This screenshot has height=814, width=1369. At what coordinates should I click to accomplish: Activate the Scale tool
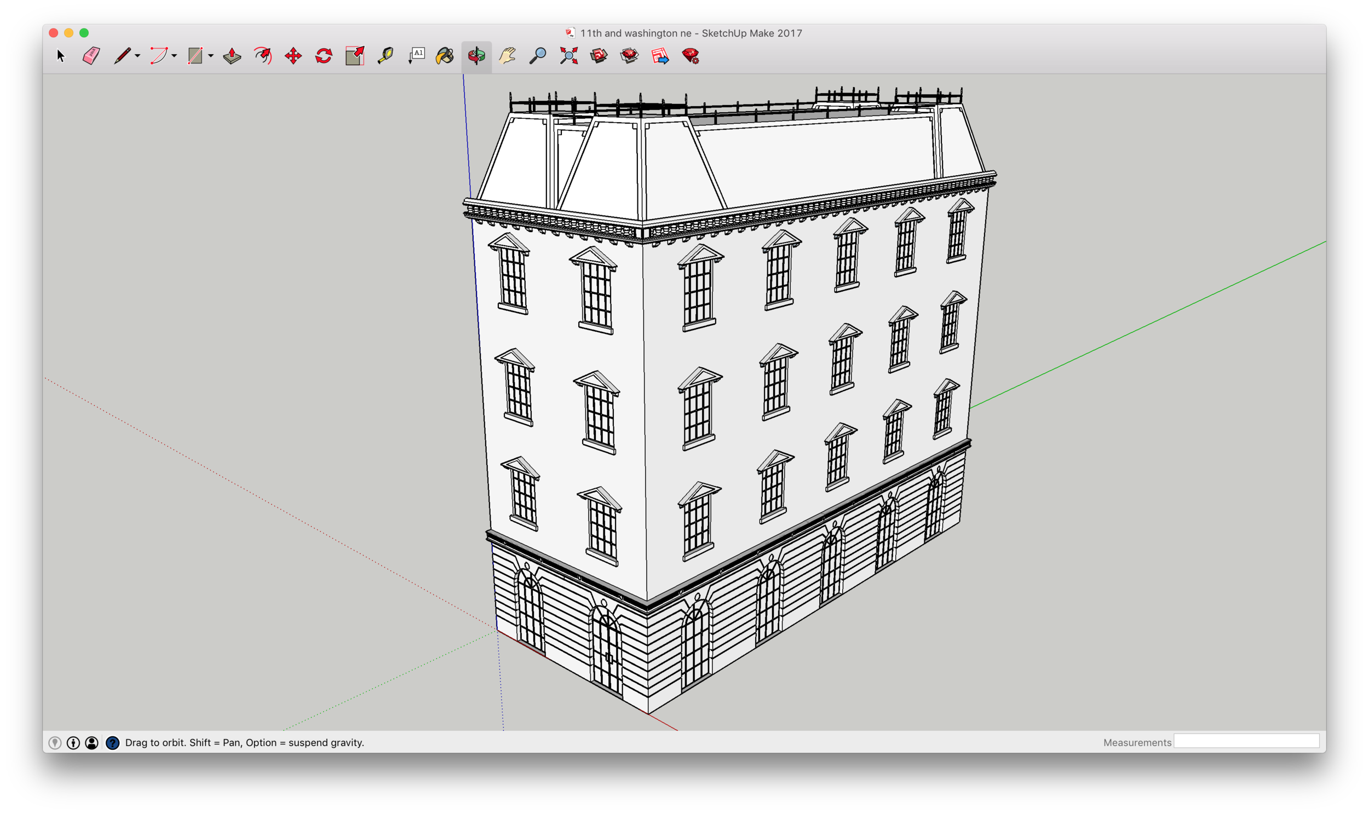pyautogui.click(x=354, y=56)
